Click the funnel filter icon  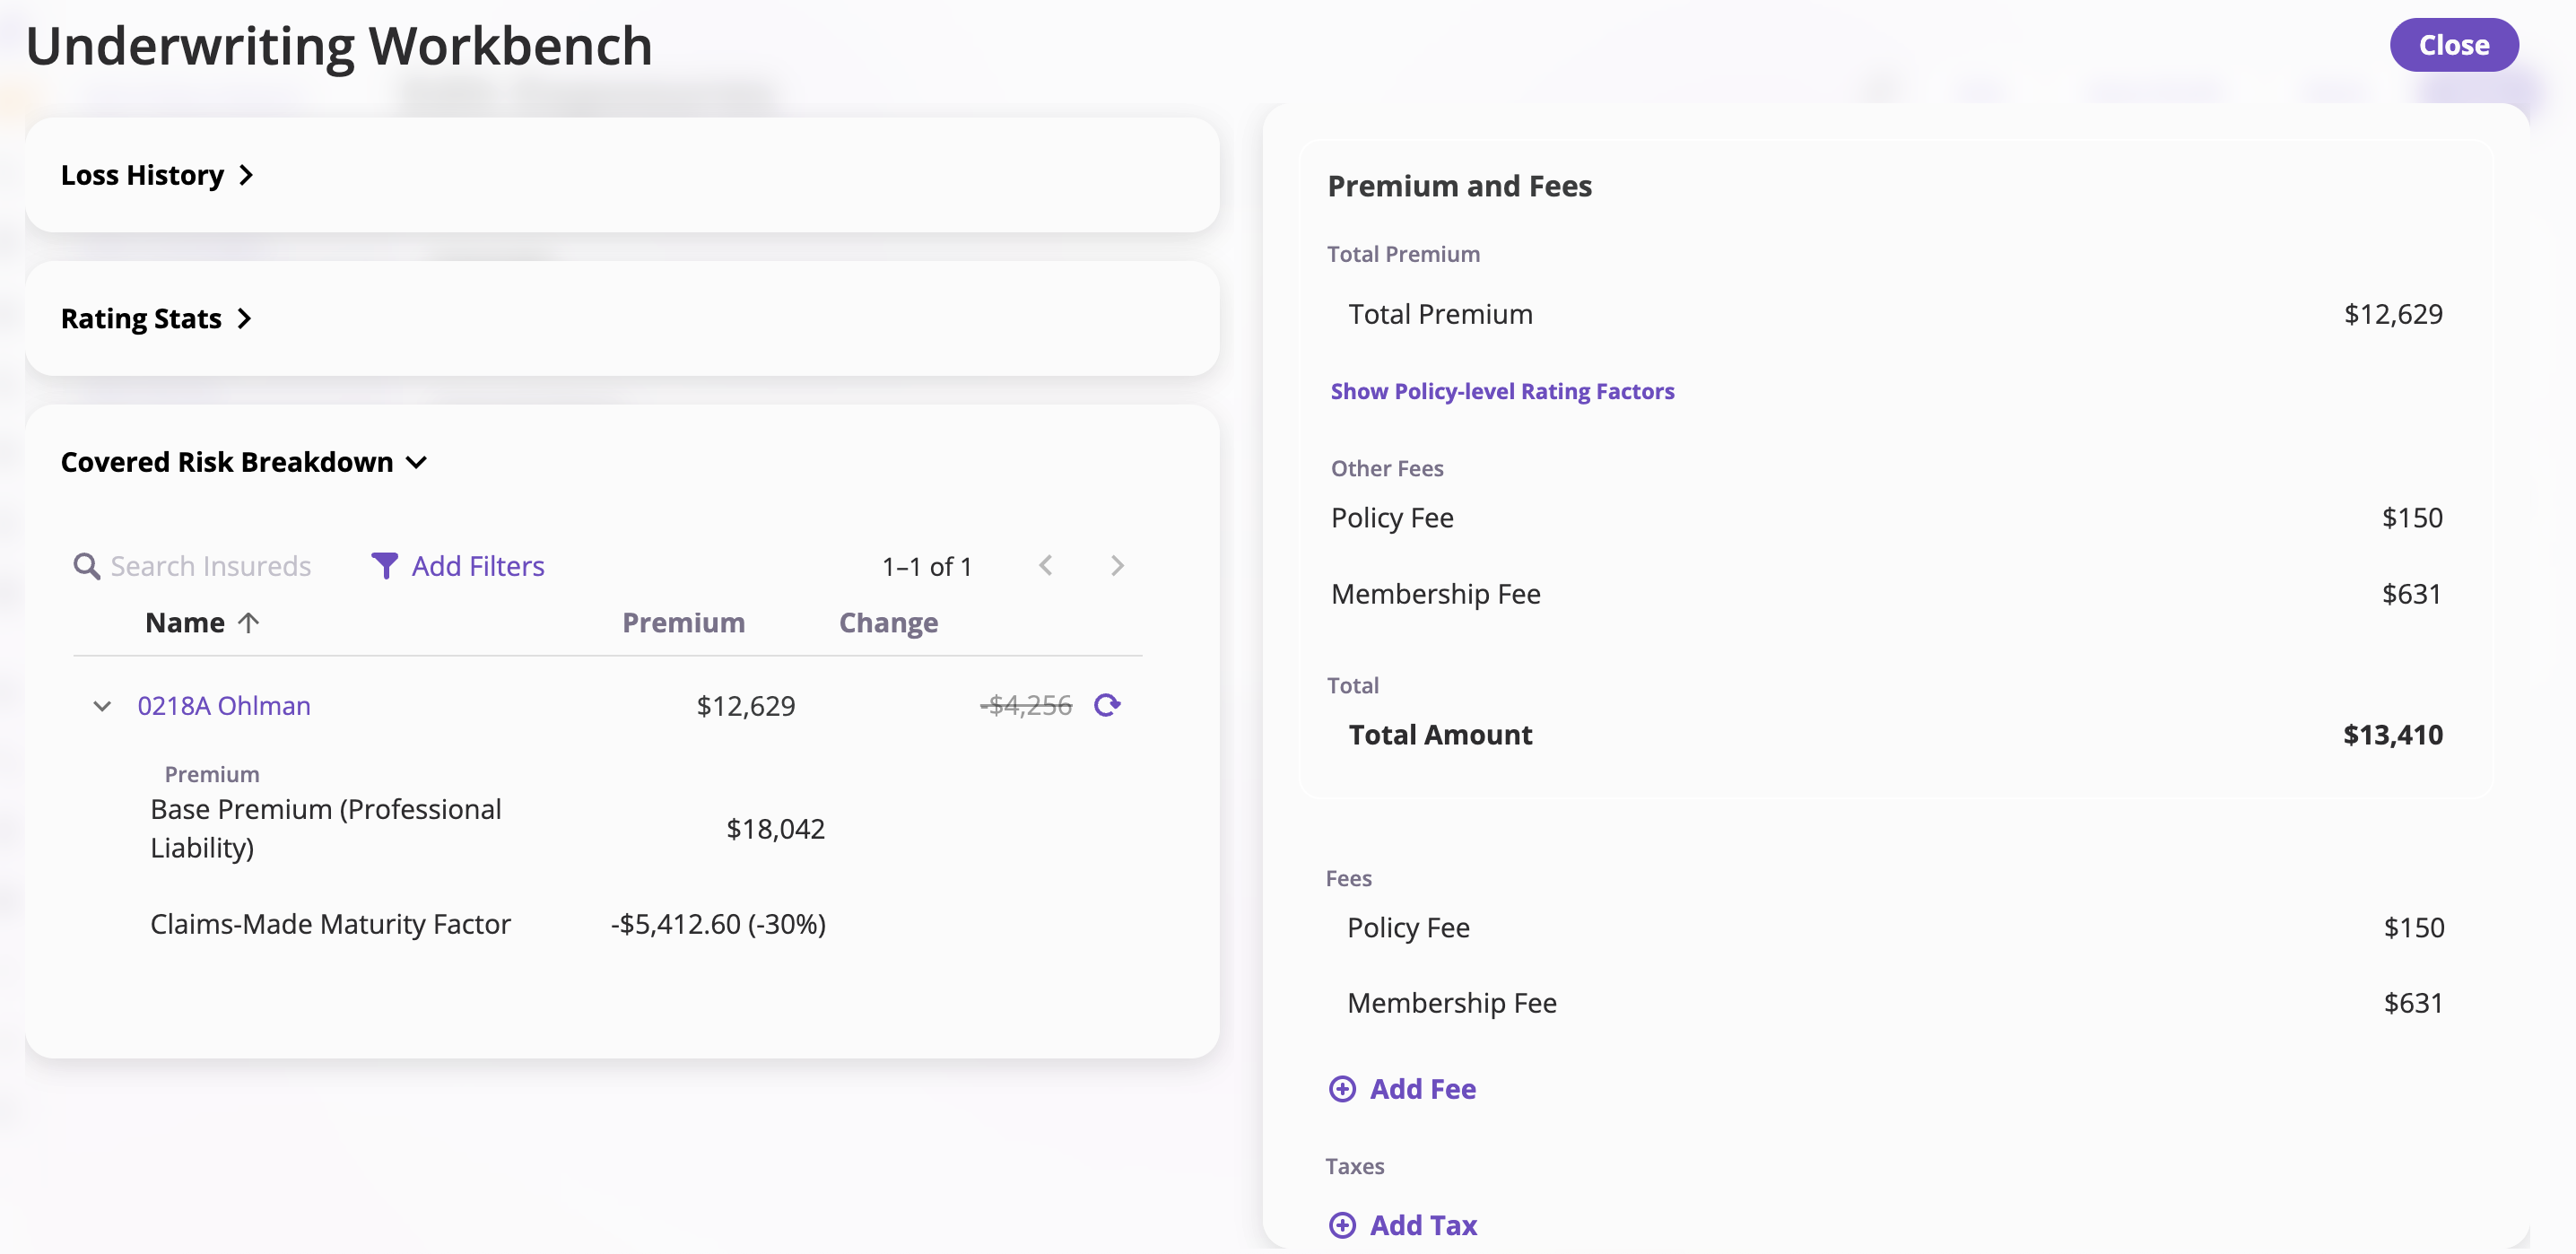[384, 566]
